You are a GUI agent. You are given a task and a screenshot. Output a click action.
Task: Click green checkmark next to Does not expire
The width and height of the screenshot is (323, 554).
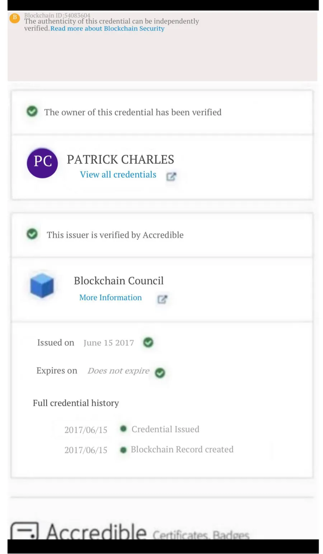[160, 373]
